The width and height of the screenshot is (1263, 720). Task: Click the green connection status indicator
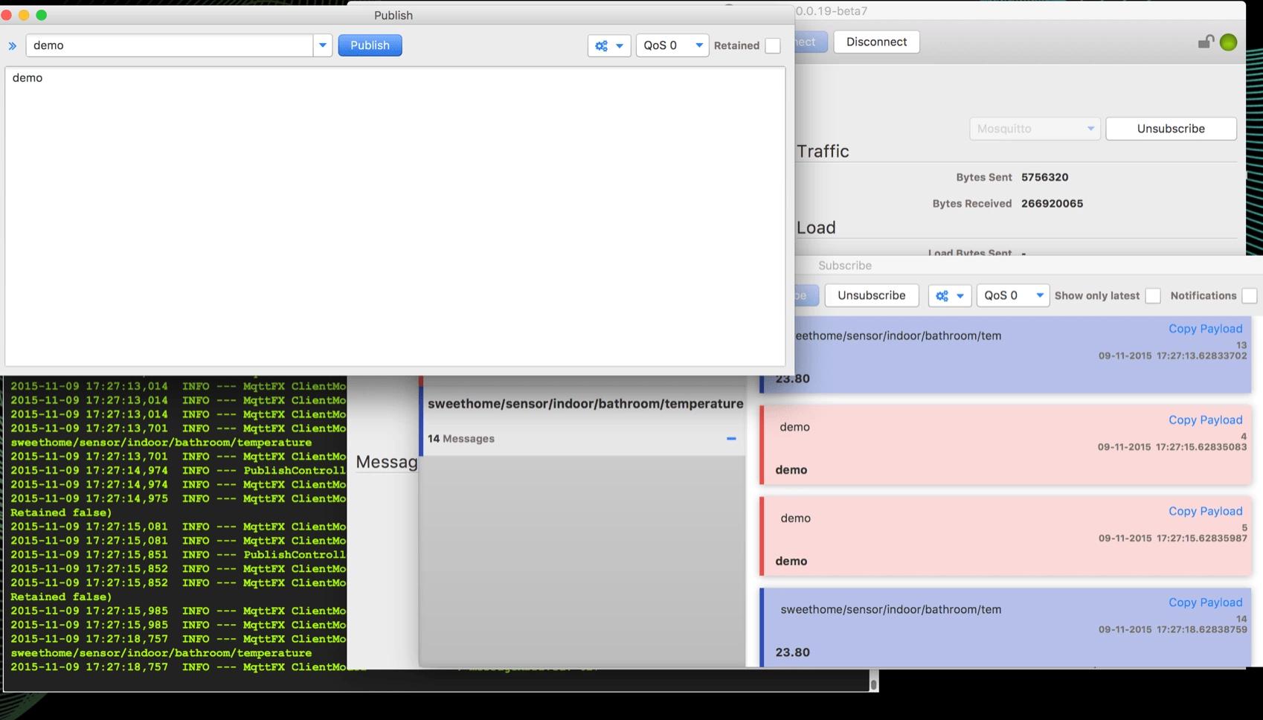coord(1228,42)
